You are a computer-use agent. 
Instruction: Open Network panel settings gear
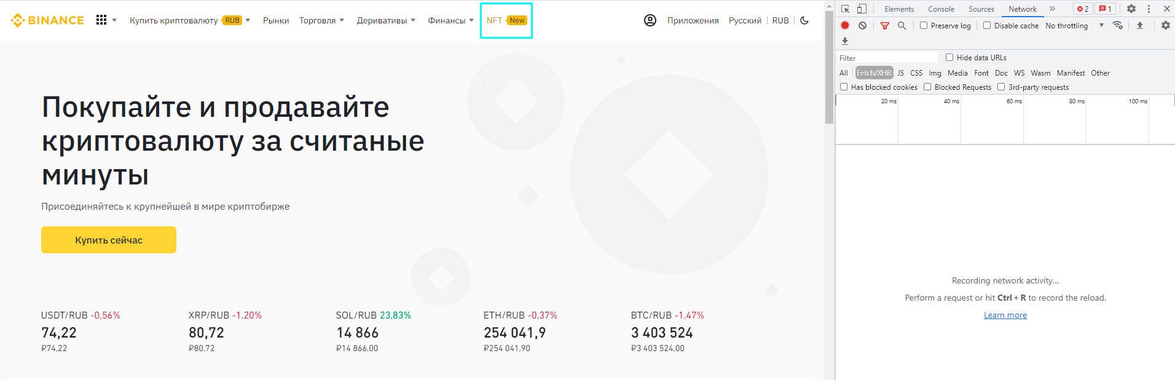1166,25
